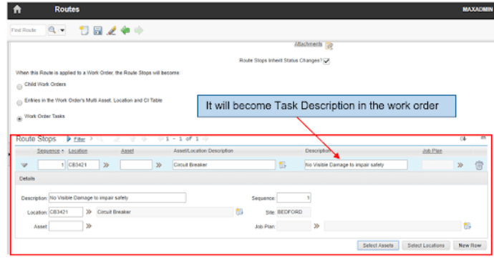The image size is (494, 261).
Task: Click the row Sequence field showing 1
Action: pos(52,164)
